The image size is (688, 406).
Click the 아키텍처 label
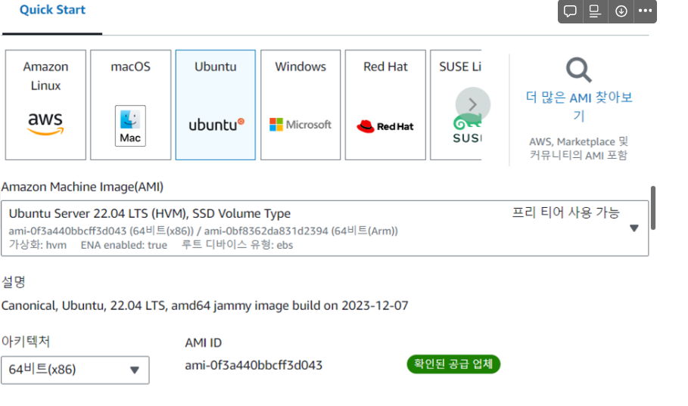click(26, 341)
